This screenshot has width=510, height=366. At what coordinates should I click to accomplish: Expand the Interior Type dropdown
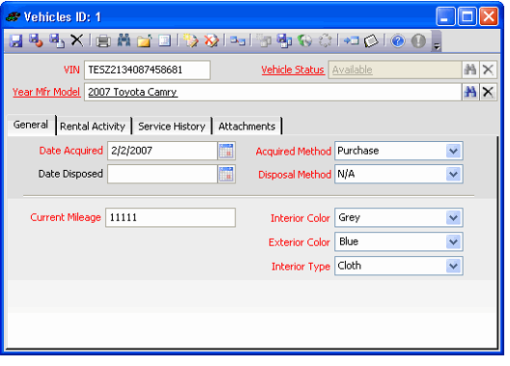453,266
